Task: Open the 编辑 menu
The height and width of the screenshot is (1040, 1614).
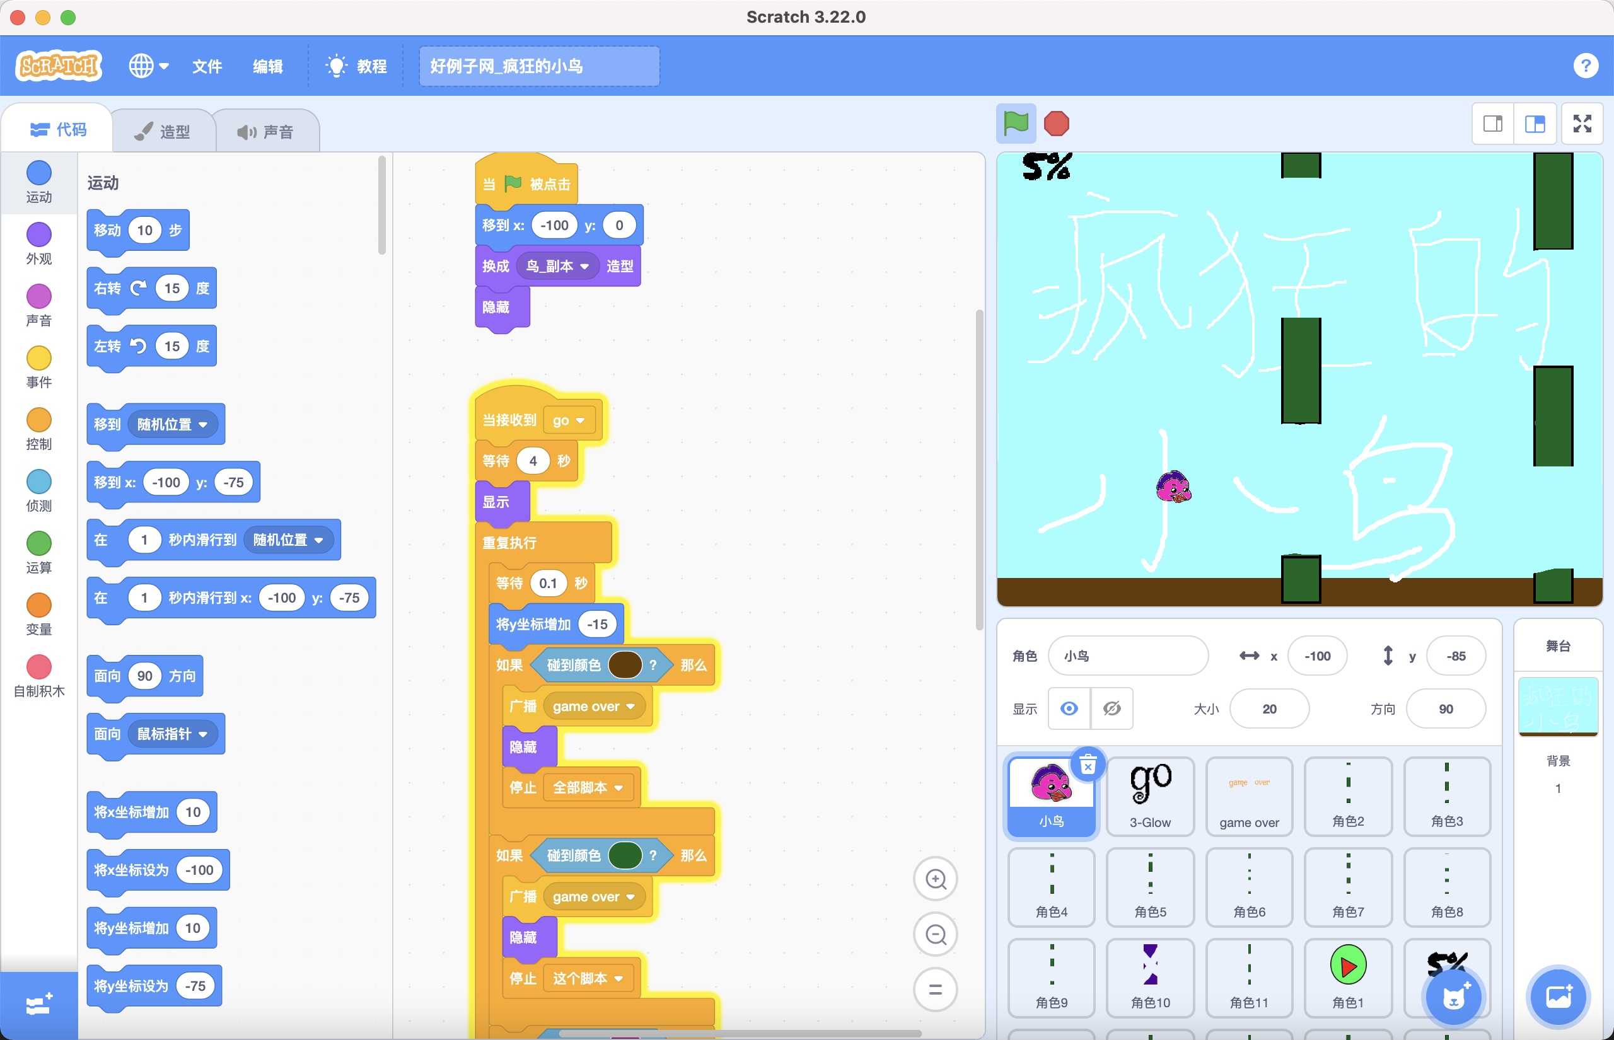Action: click(x=267, y=66)
